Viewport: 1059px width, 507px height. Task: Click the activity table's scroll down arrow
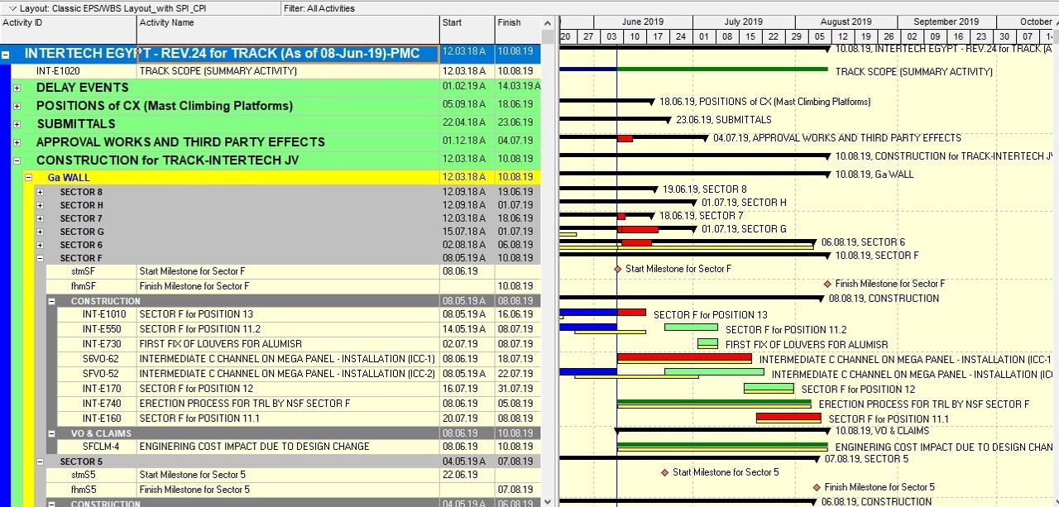pos(548,500)
